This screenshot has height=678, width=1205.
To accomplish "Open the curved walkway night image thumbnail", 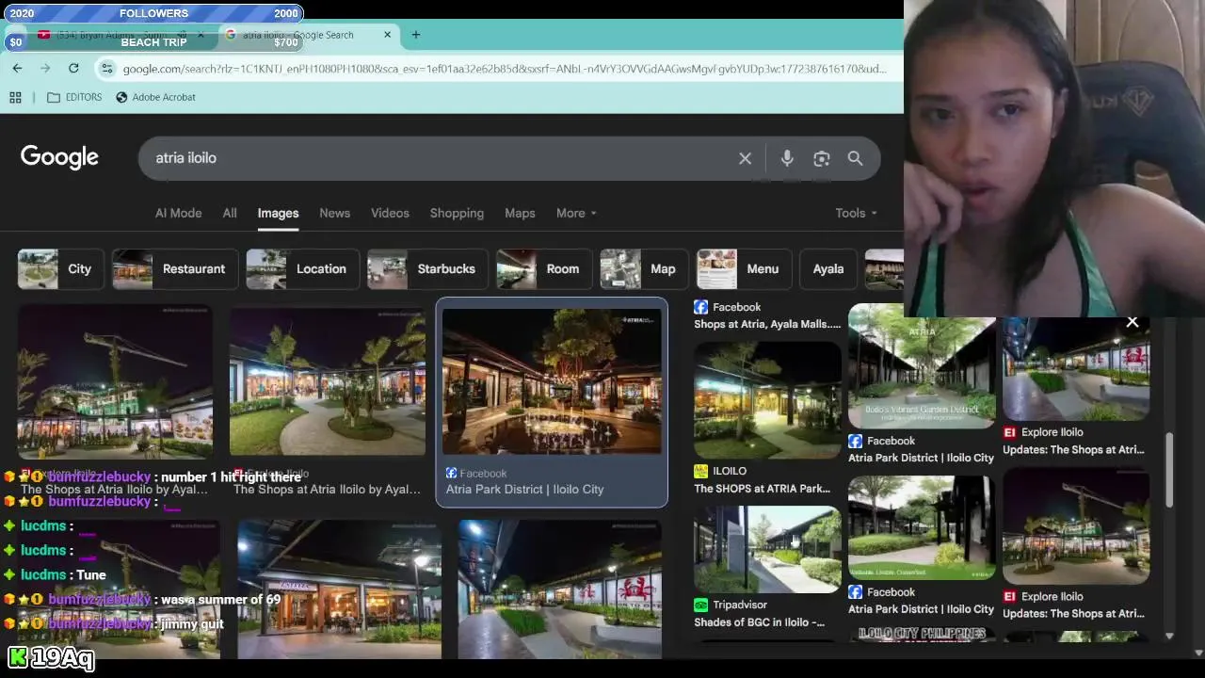I will 328,381.
